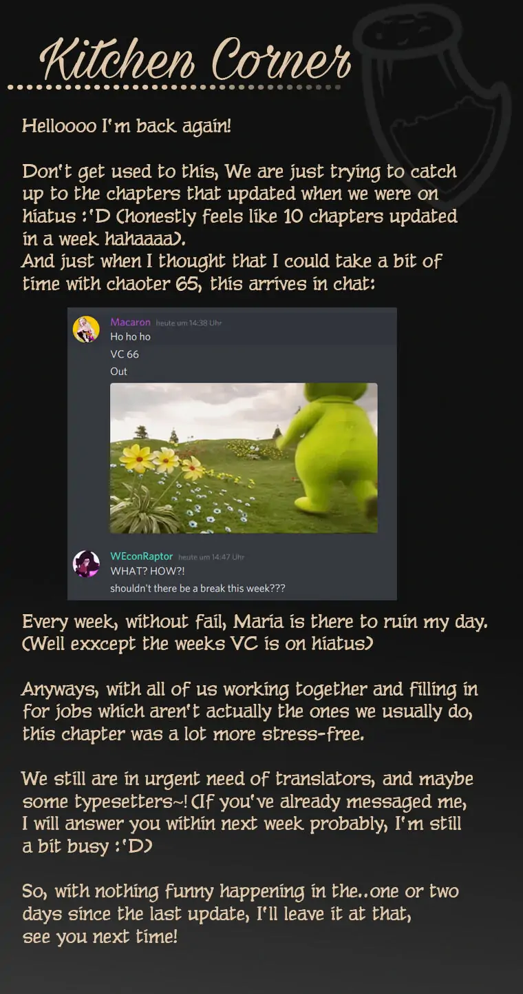Screen dimensions: 523x994
Task: Click the "Kitchen Corner" title heading
Action: (x=195, y=61)
